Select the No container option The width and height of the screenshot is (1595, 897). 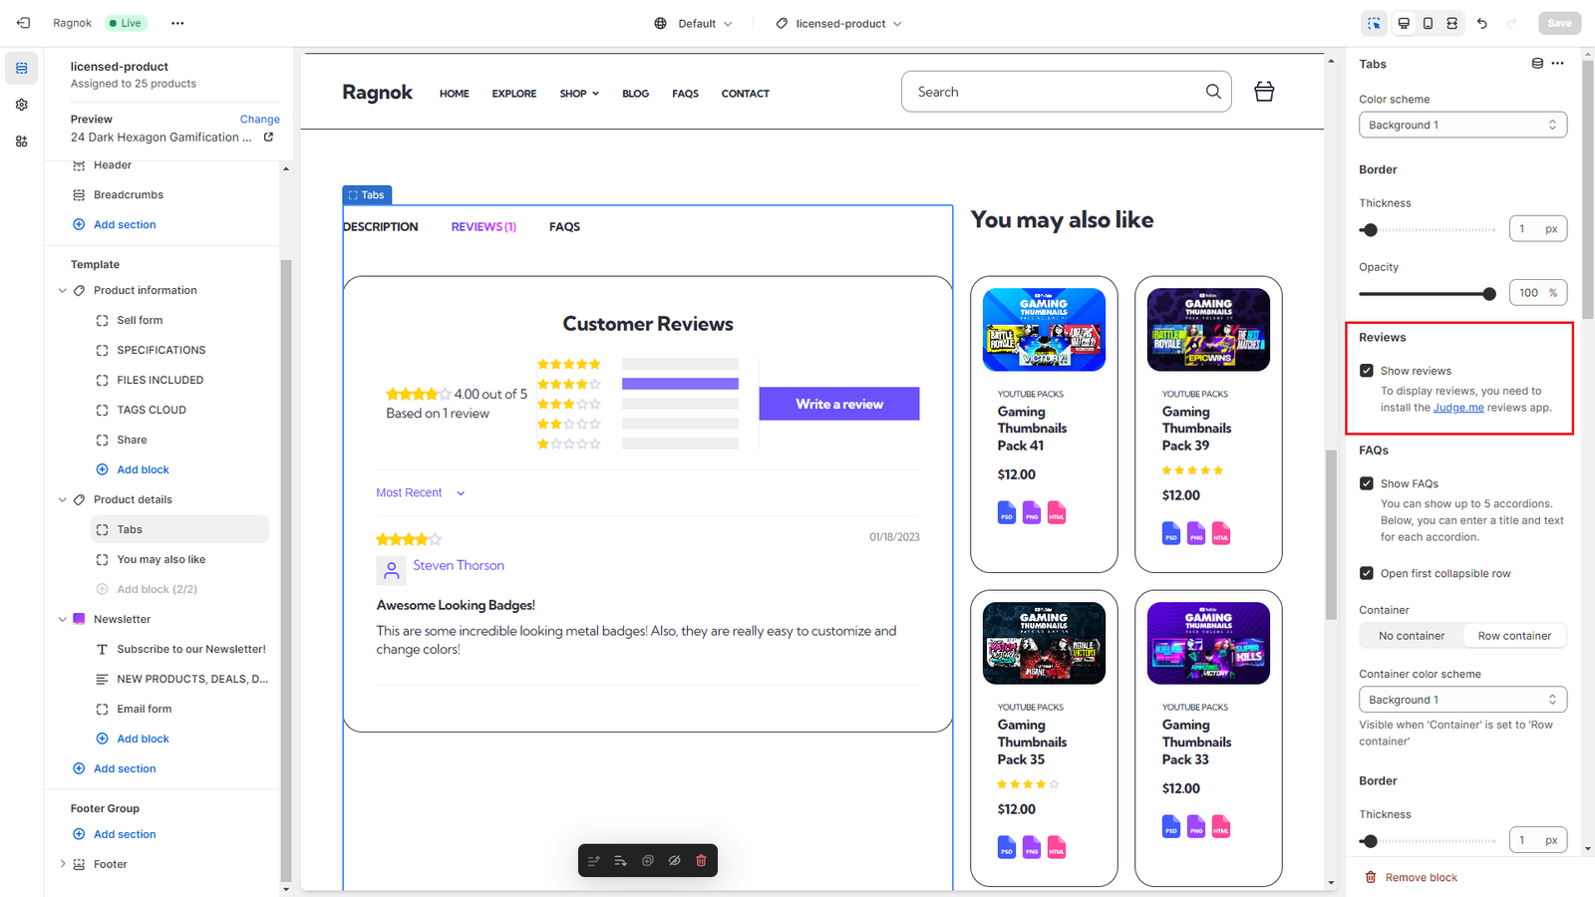[x=1412, y=636]
